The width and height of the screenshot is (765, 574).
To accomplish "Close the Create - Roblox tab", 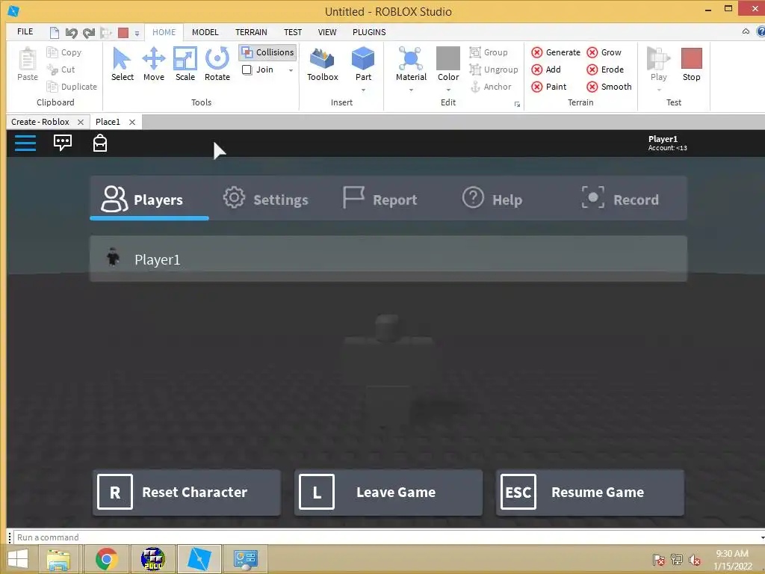I will [x=81, y=122].
